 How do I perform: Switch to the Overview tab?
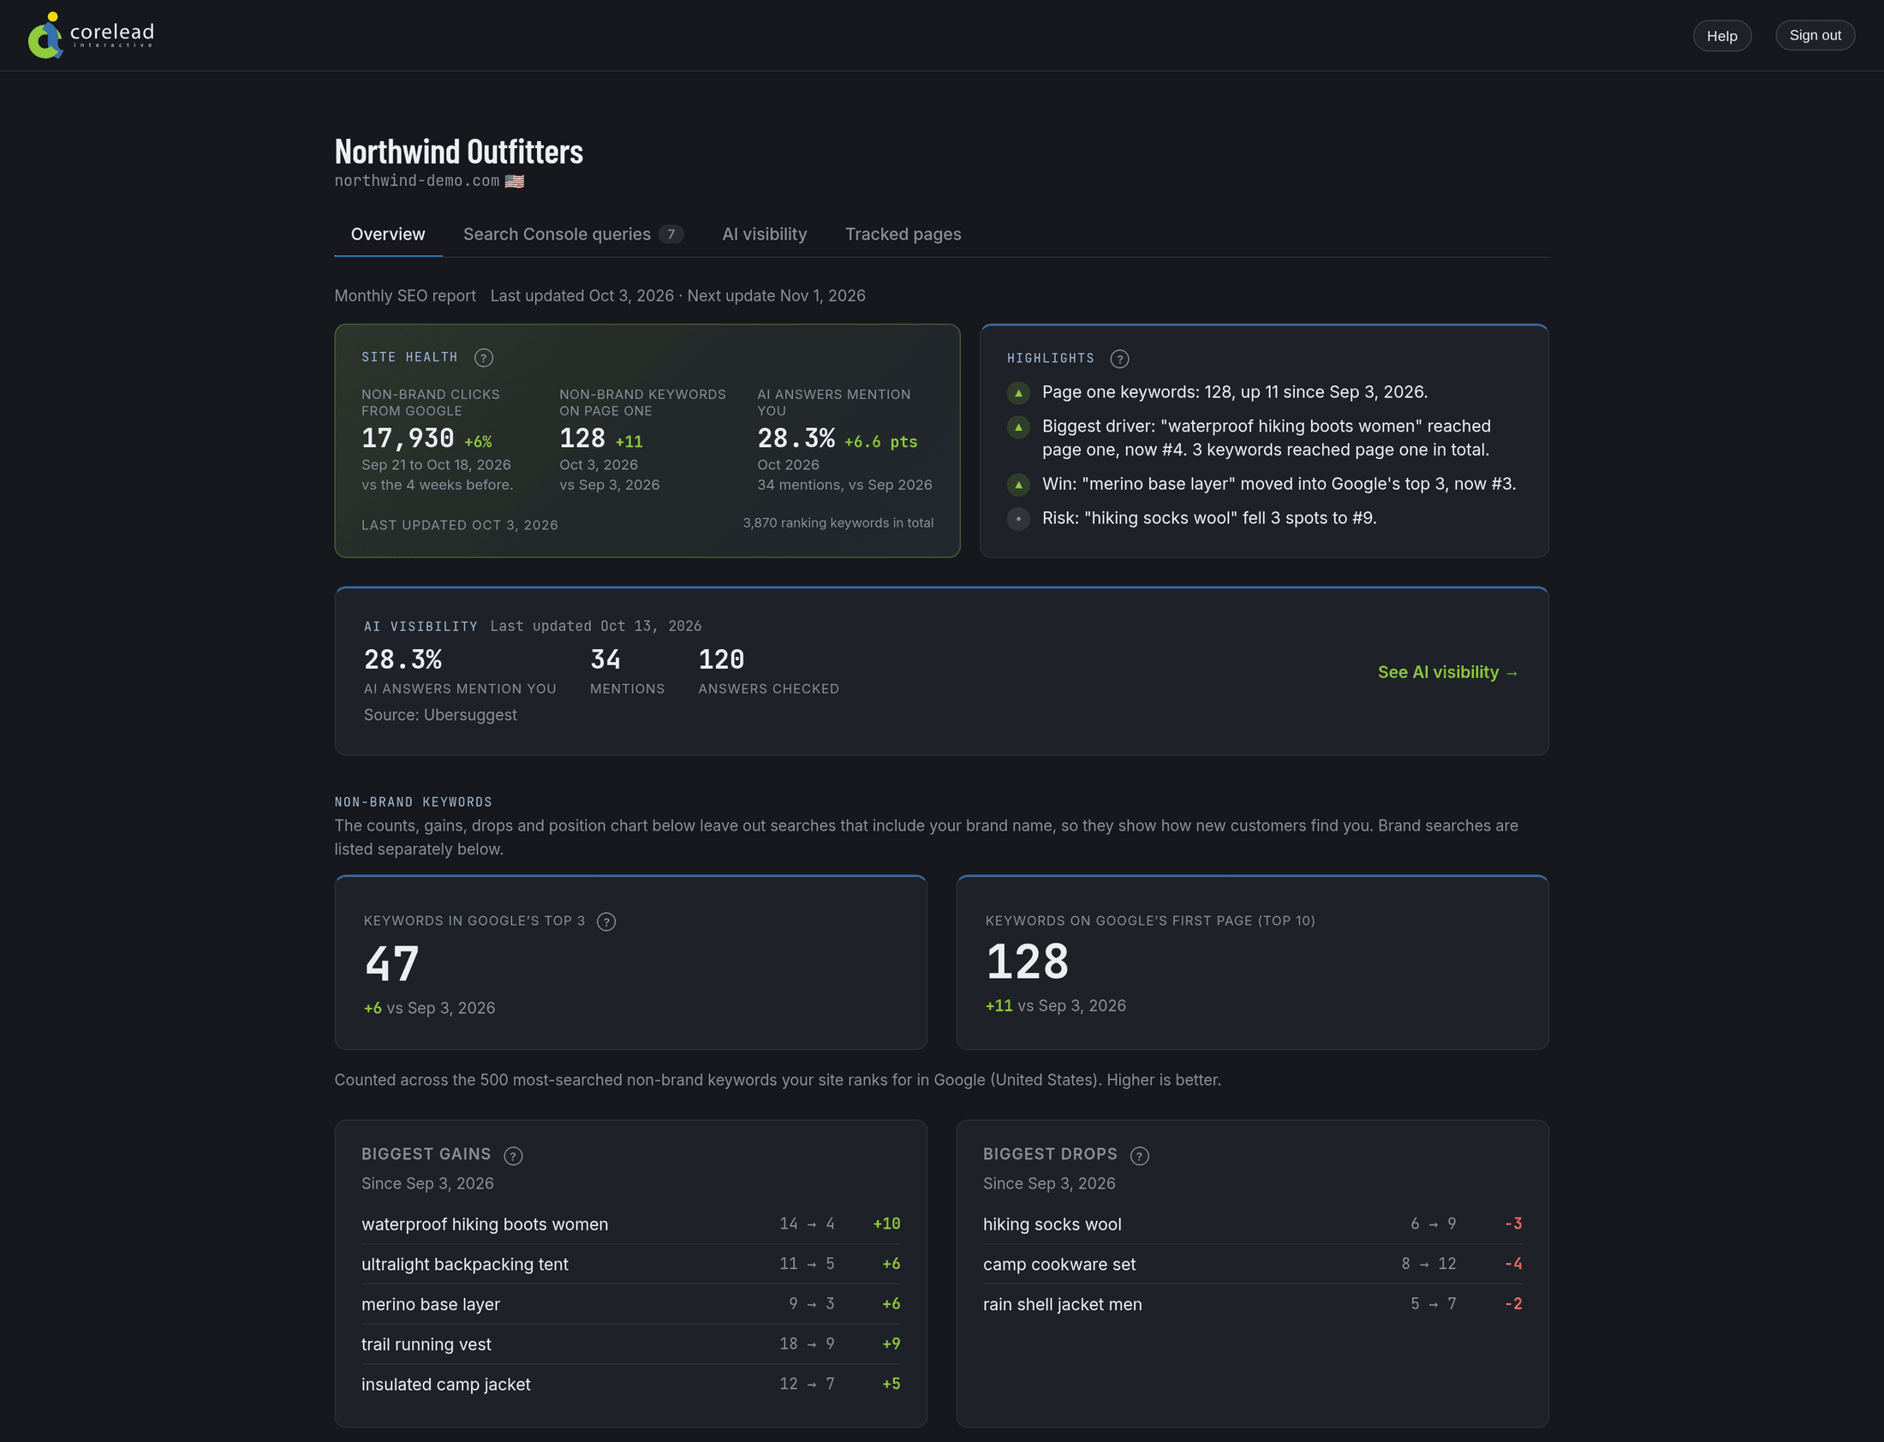(388, 235)
